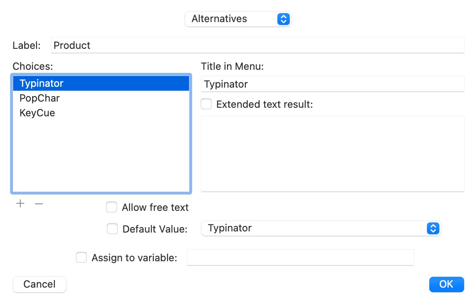The image size is (475, 300).
Task: Toggle the Assign to variable option
Action: tap(81, 257)
